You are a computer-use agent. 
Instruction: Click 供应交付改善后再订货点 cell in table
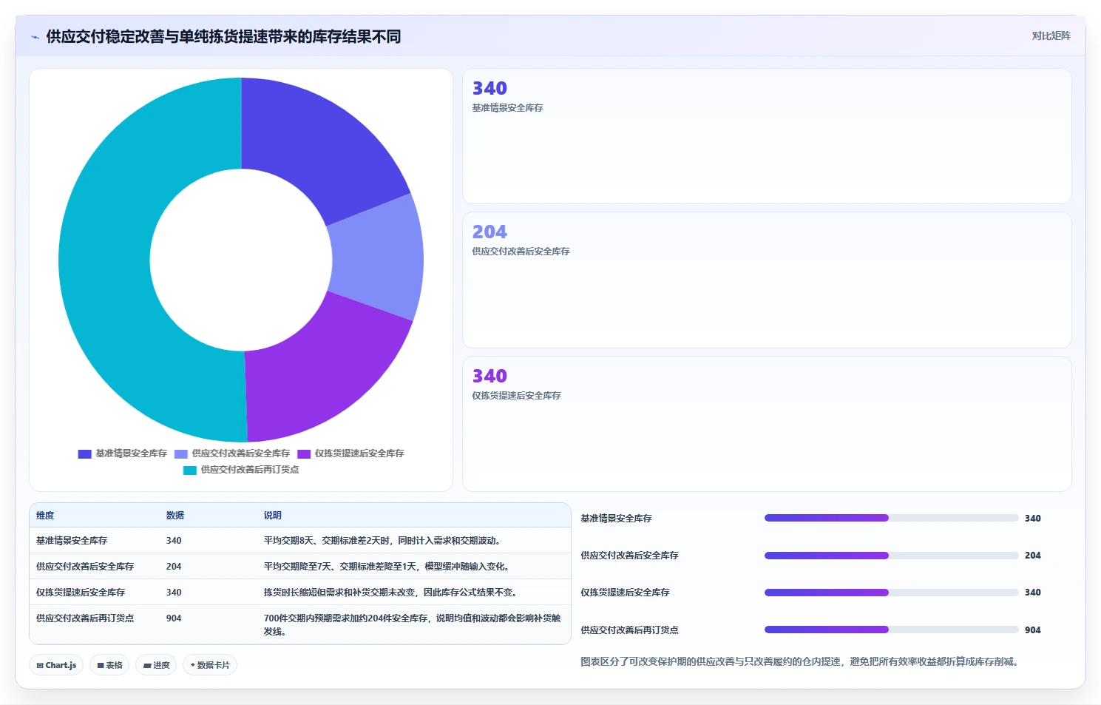85,618
